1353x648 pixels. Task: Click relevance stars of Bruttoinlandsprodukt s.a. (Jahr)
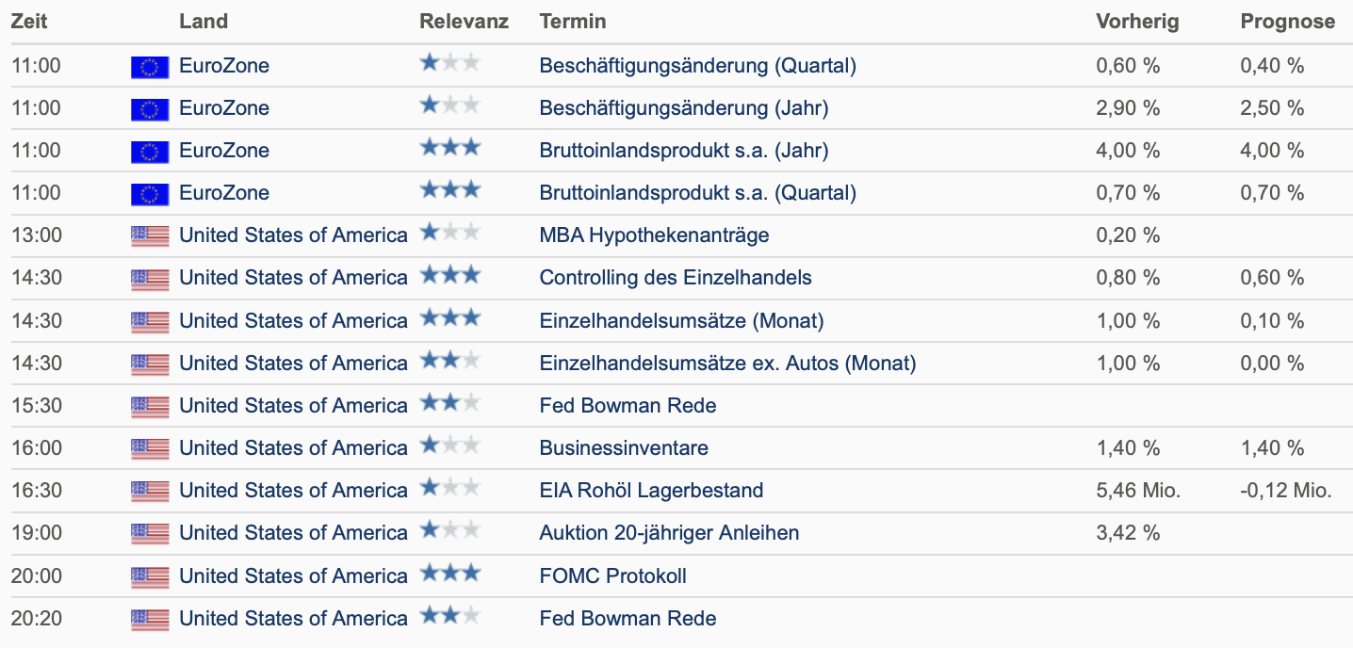tap(449, 148)
